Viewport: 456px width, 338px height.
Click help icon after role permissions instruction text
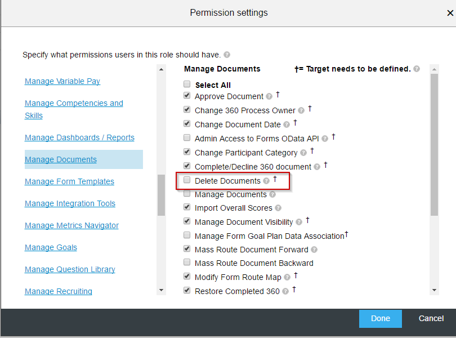[227, 55]
